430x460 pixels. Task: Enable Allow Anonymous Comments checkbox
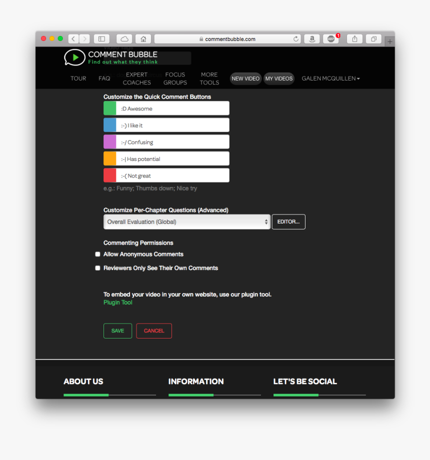click(x=97, y=254)
